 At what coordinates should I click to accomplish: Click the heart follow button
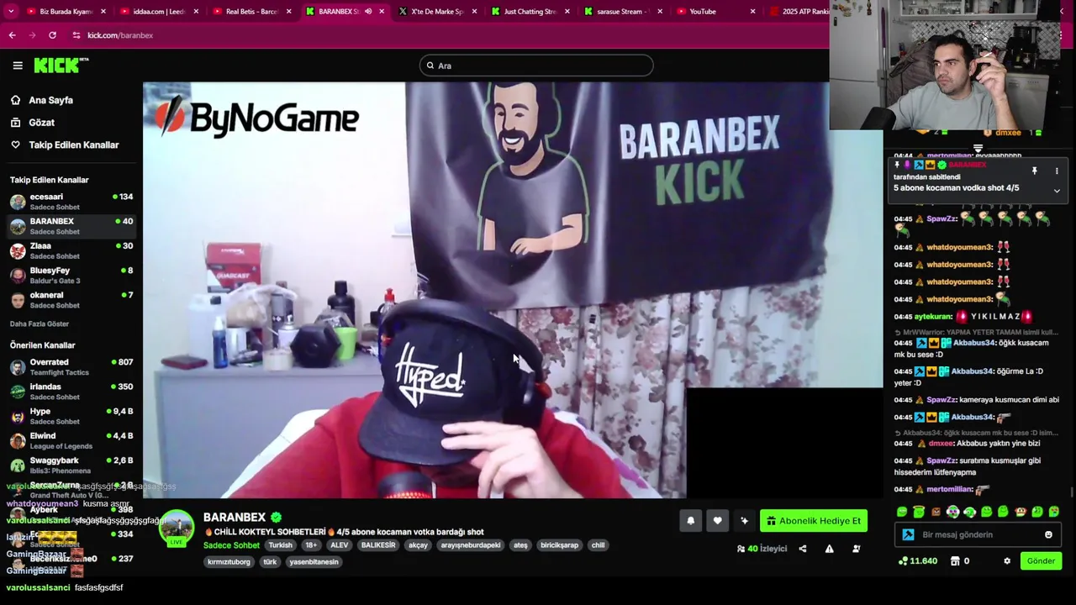click(x=717, y=521)
